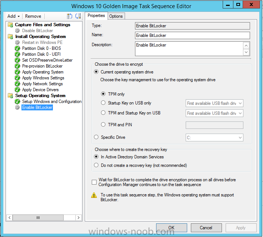Click the expand all groups toolbar icon
Viewport: 263px width, 237px height.
tap(70, 16)
